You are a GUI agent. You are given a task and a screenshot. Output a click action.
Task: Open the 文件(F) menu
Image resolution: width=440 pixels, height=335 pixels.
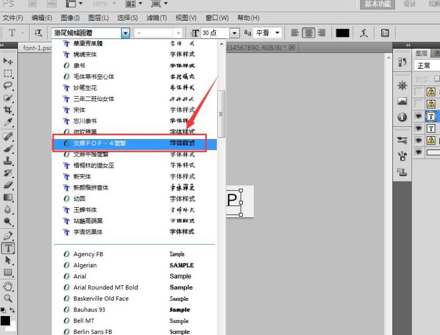click(x=13, y=18)
